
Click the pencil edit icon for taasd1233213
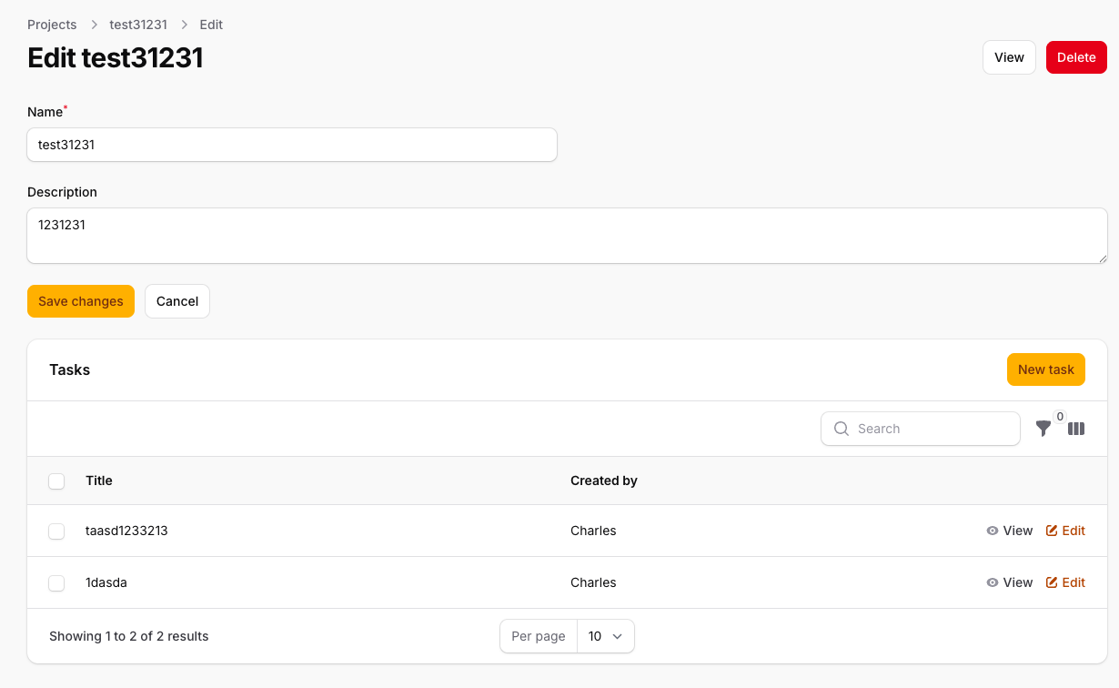(x=1052, y=531)
